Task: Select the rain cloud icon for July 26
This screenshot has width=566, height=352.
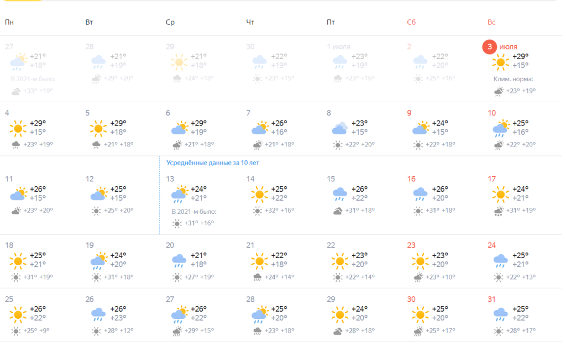Action: tap(98, 314)
